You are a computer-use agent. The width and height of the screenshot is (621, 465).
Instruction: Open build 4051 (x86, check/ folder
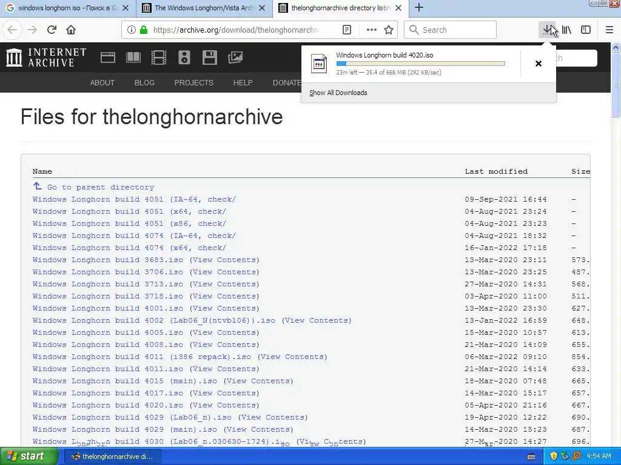pos(130,223)
